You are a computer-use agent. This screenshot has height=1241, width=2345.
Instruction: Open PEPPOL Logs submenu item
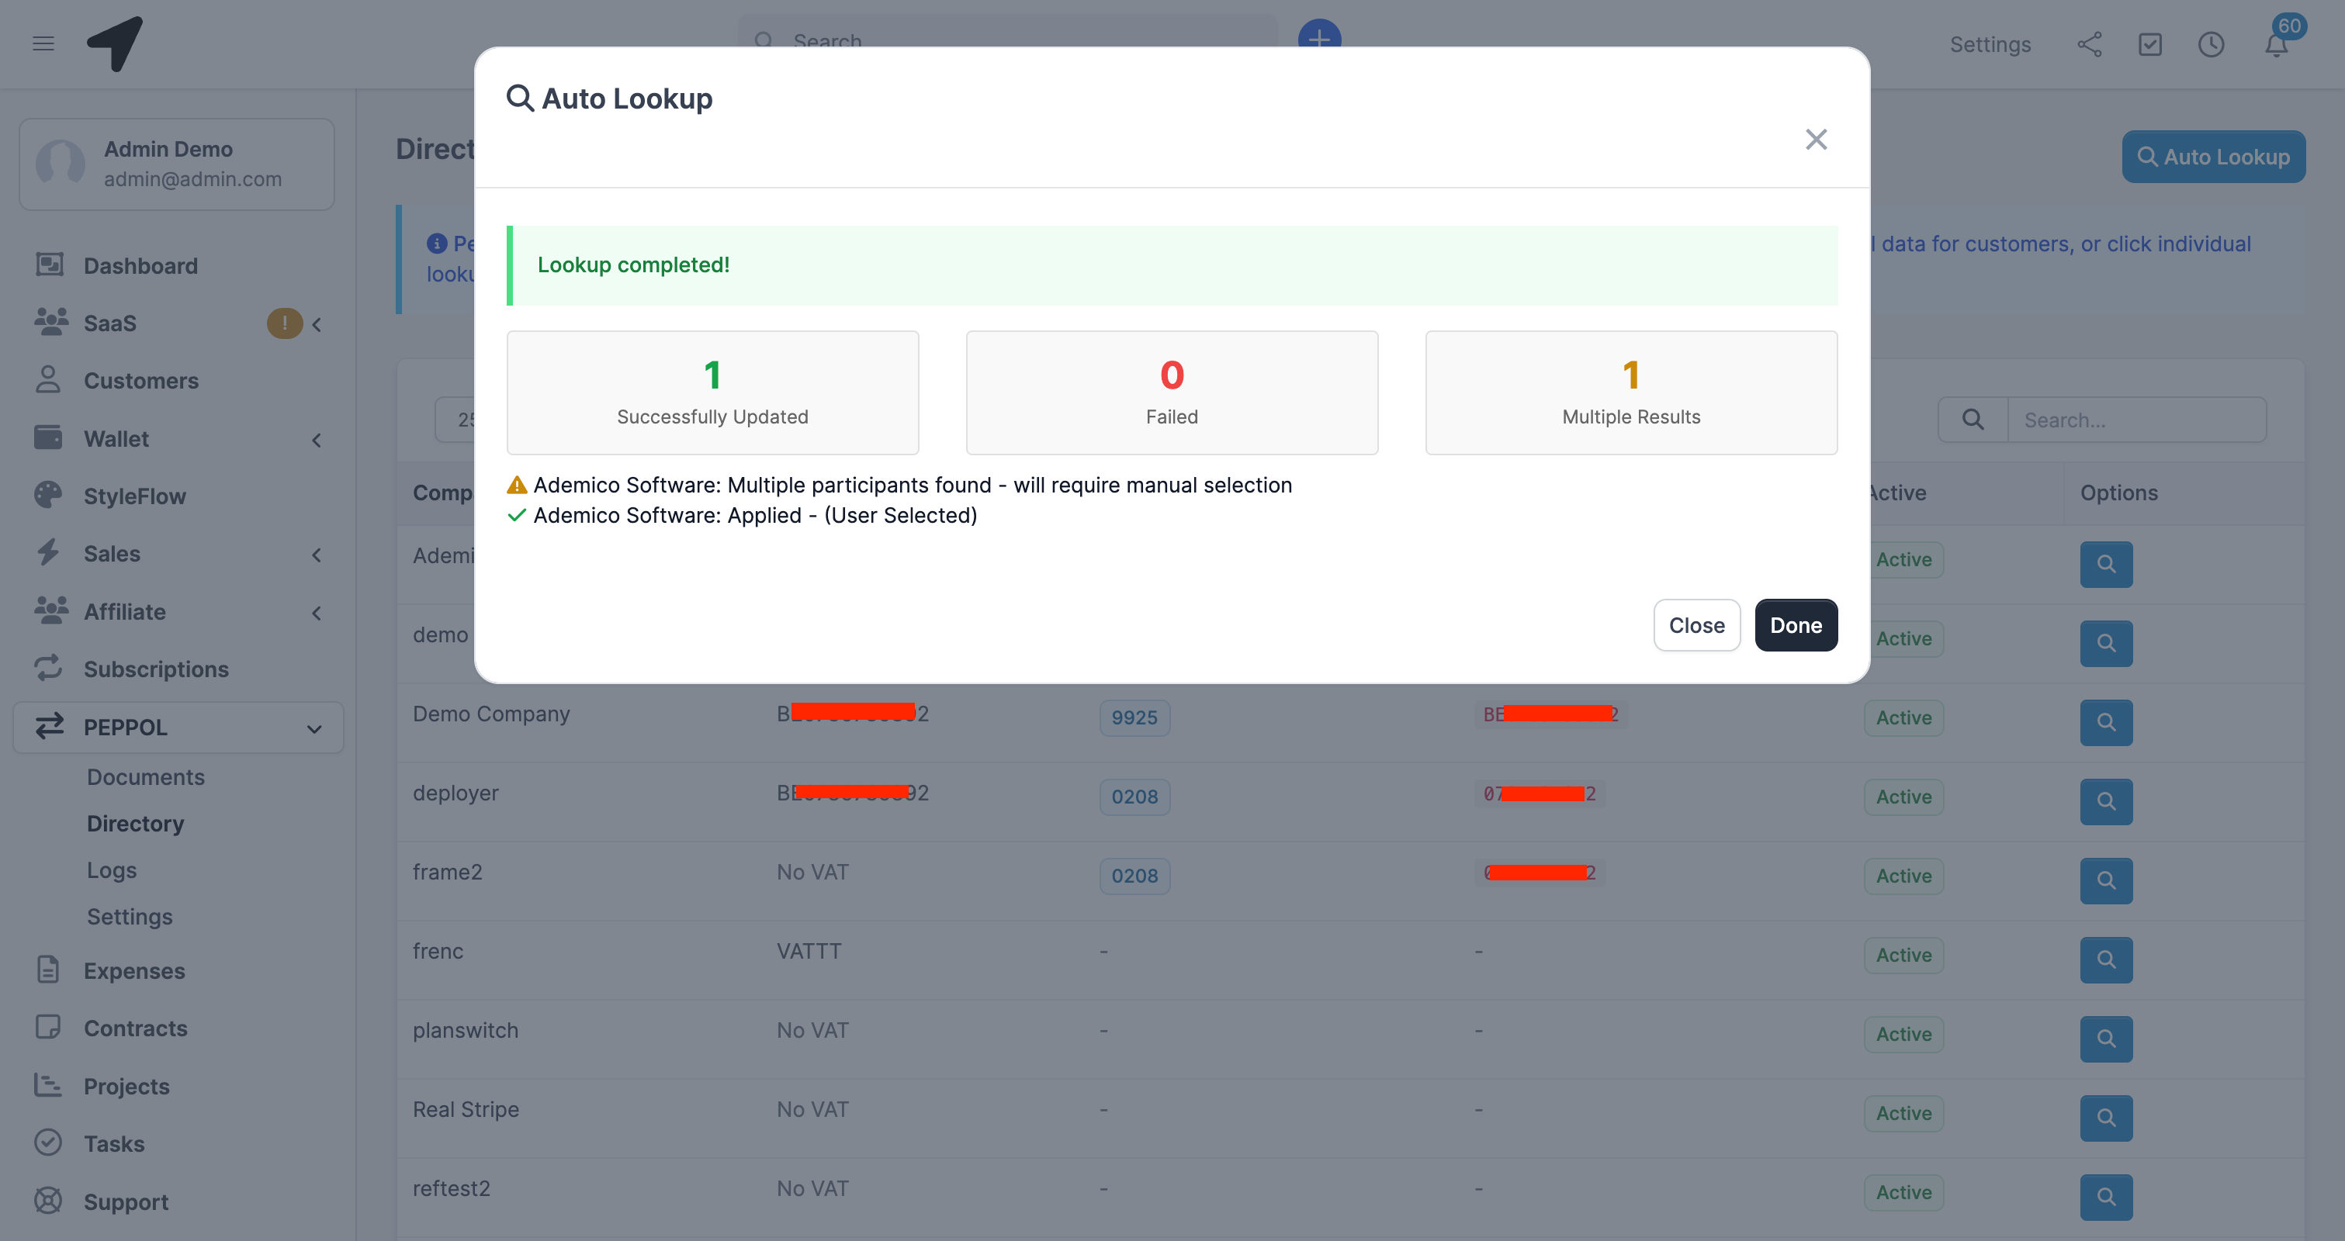pos(111,869)
